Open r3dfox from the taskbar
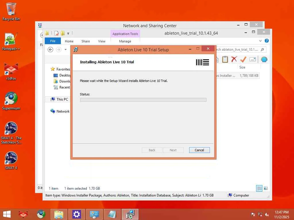 point(23,214)
